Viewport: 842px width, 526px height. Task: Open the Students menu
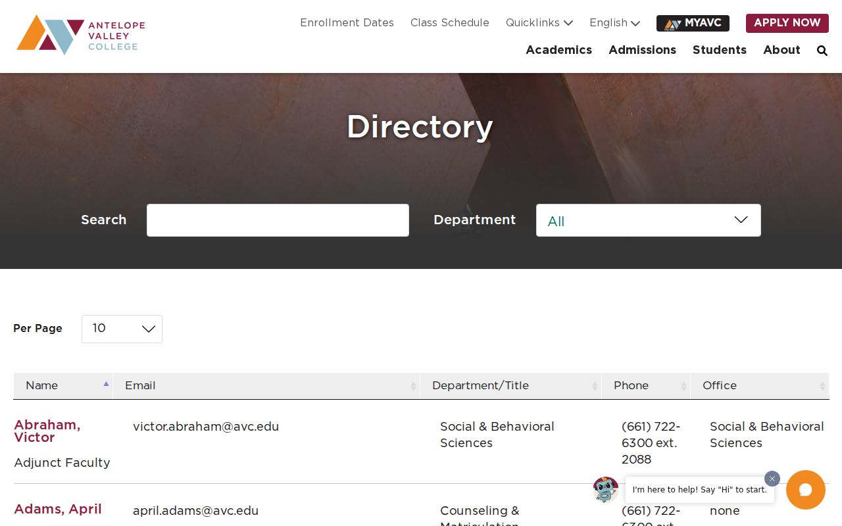[x=720, y=50]
